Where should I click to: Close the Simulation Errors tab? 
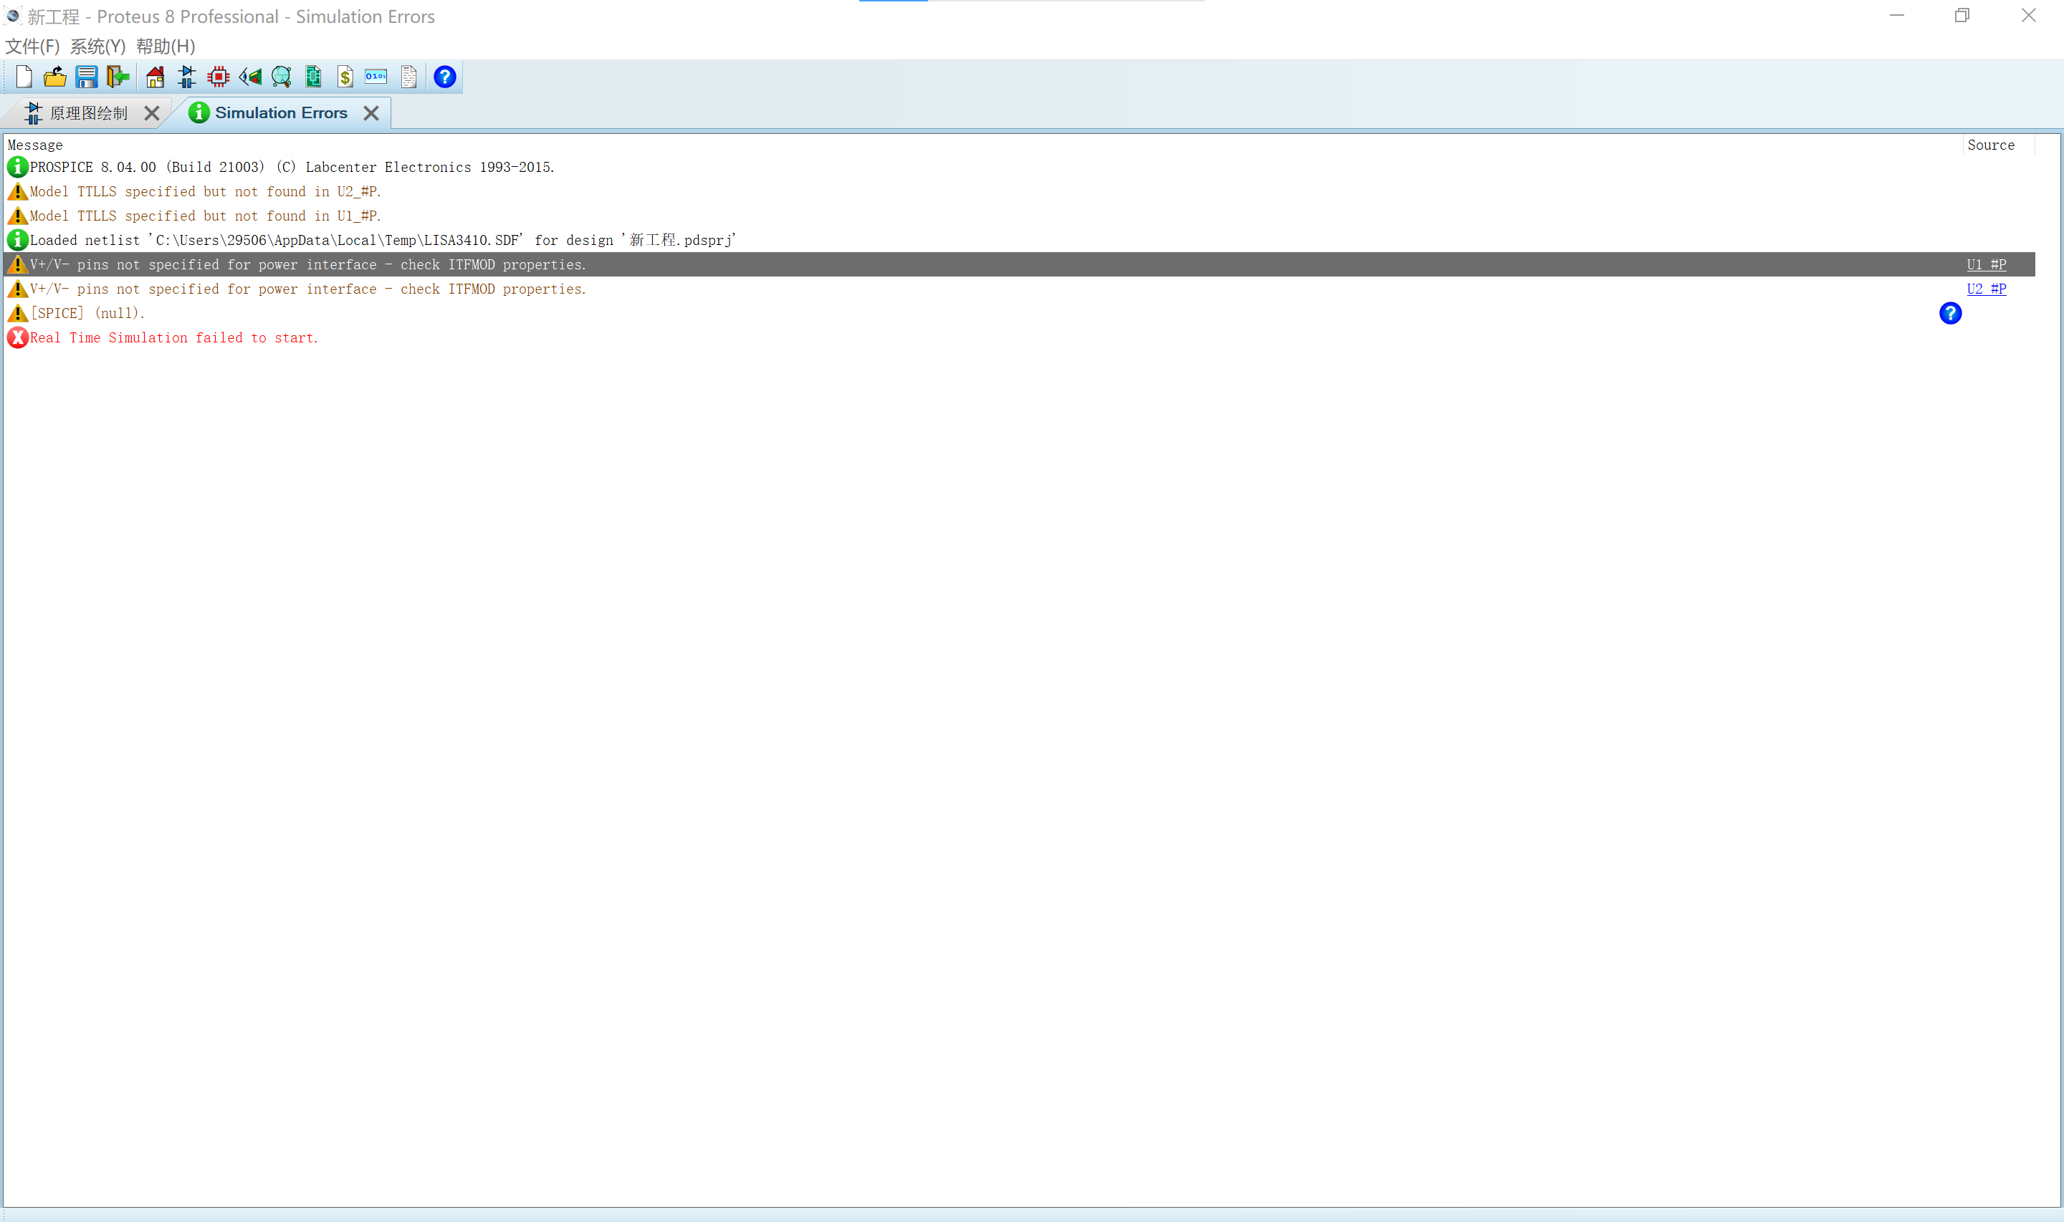click(x=371, y=114)
